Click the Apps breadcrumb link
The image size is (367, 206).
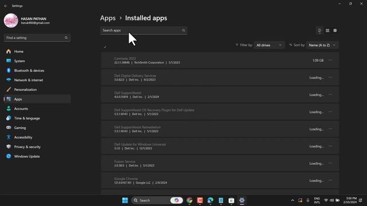(108, 18)
